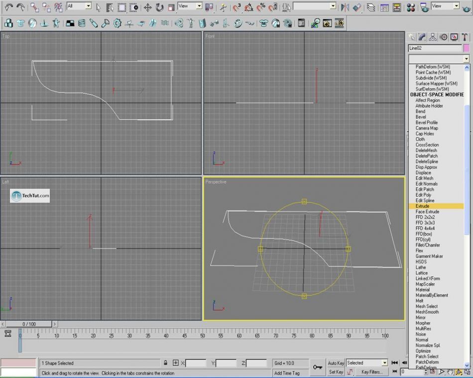This screenshot has width=473, height=378.
Task: Click the Edit Named Selection Sets icon
Action: [286, 7]
